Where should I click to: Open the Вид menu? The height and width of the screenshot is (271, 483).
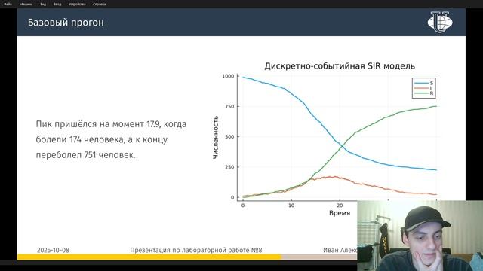(43, 5)
